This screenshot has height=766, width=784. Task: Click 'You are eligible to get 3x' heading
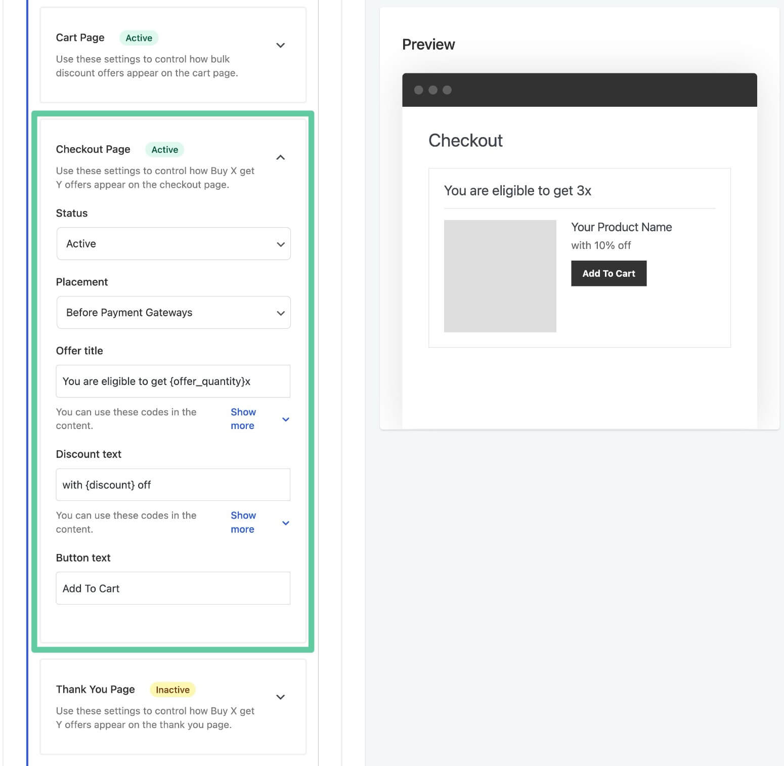coord(517,191)
